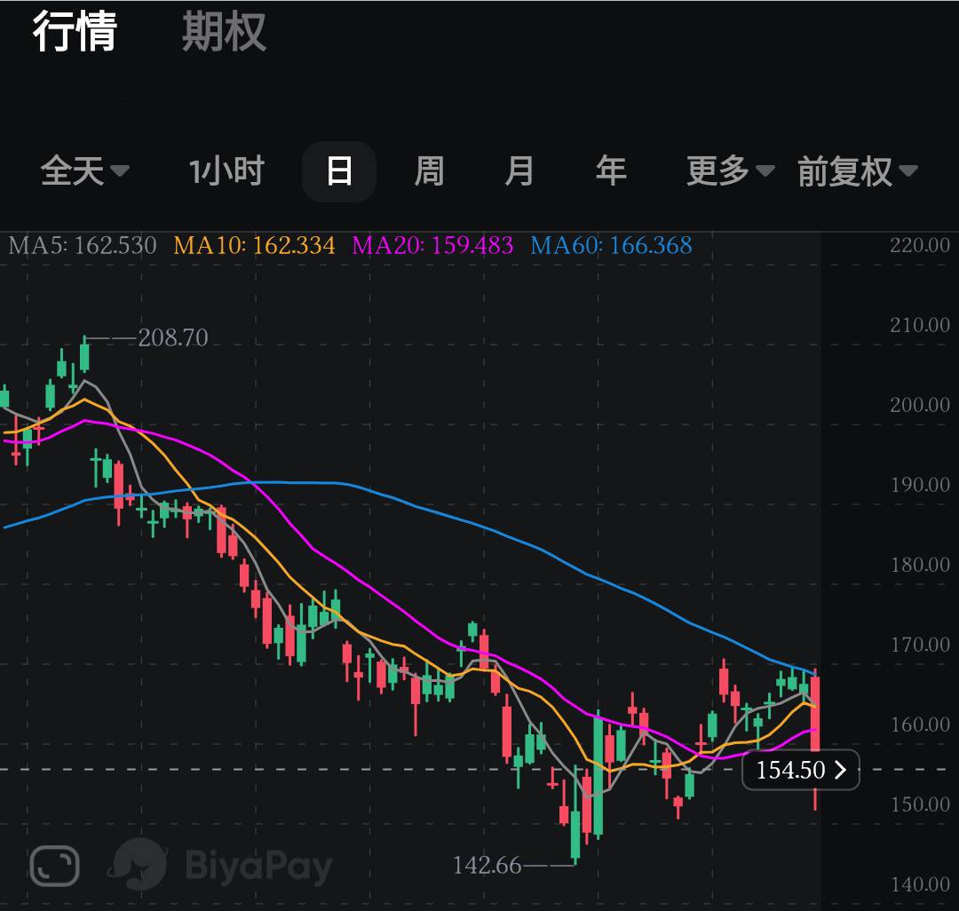Click the 142.66 low price marker
Viewport: 959px width, 911px height.
pyautogui.click(x=487, y=865)
